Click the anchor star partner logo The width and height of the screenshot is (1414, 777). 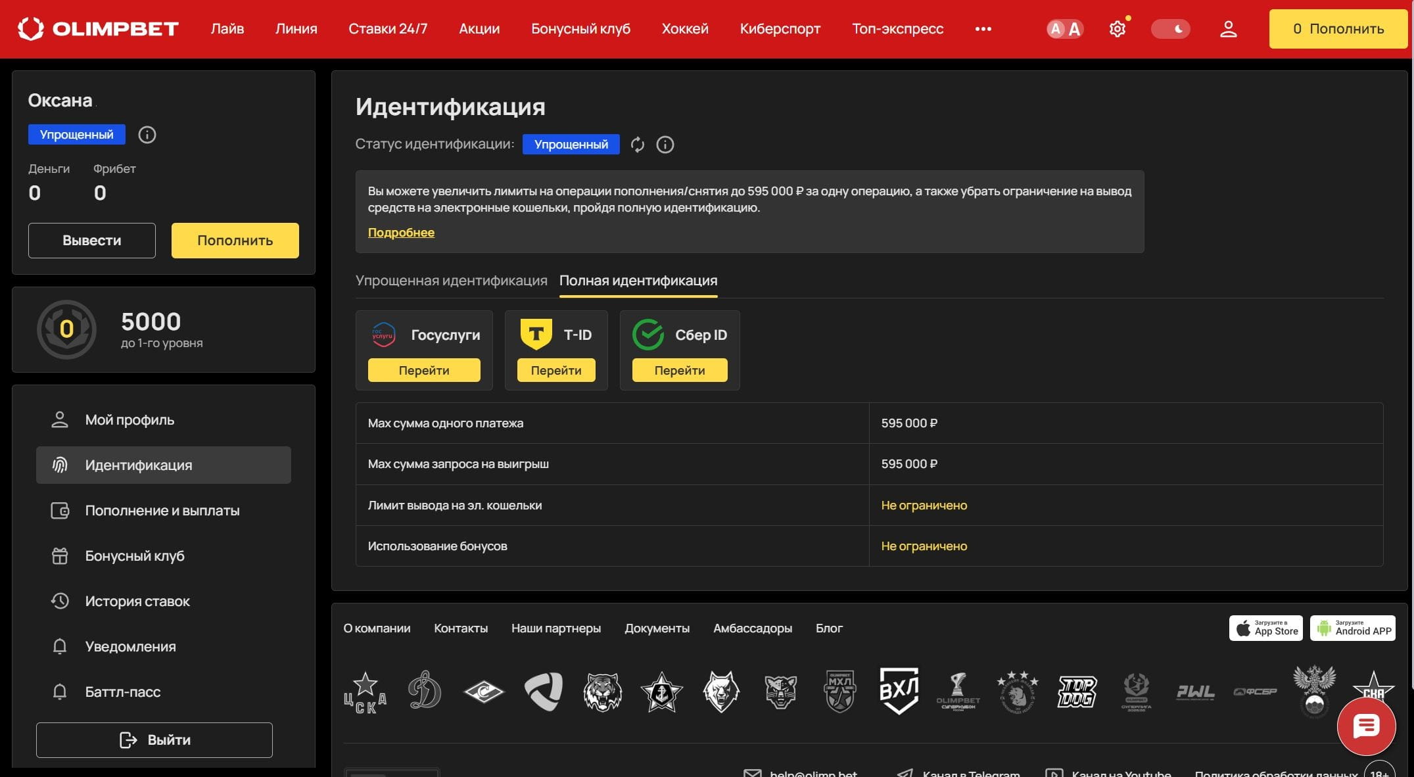click(x=662, y=692)
